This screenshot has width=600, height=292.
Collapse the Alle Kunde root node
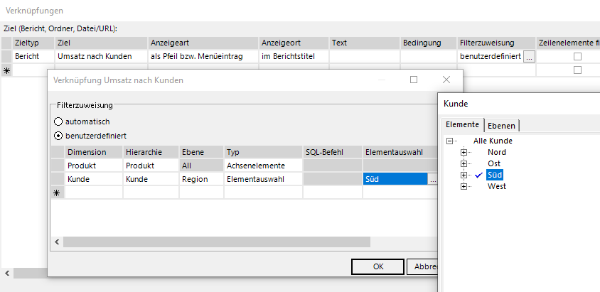click(x=449, y=141)
